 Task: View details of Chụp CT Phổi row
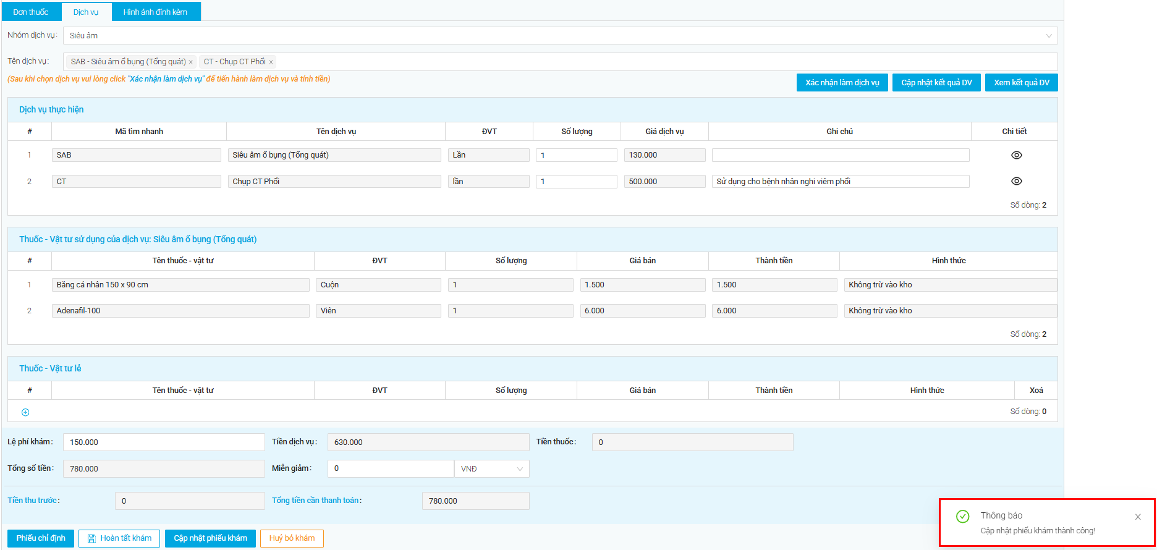(x=1016, y=181)
